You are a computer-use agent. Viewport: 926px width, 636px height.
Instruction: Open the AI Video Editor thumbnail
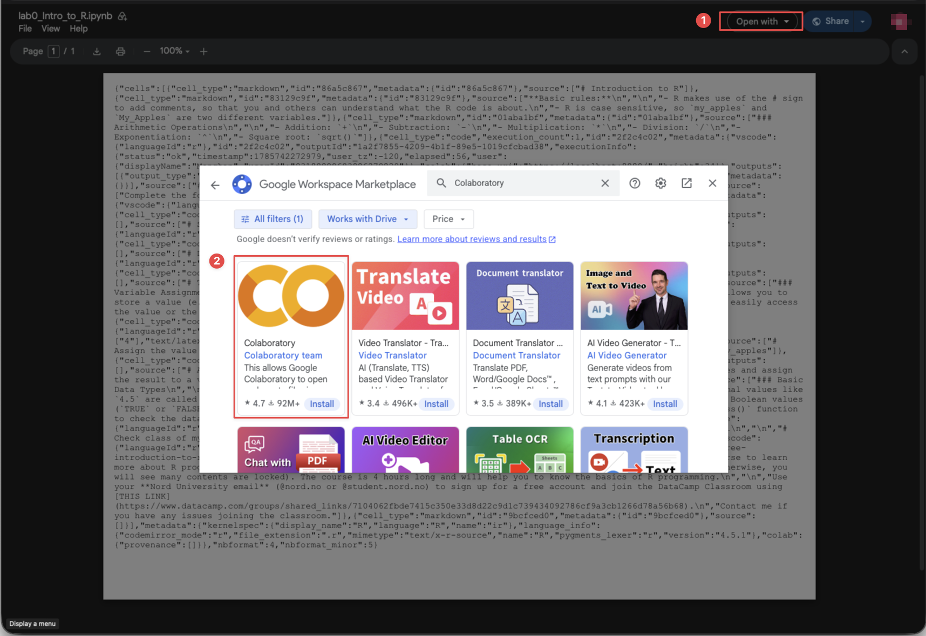point(405,450)
